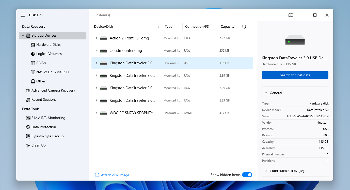Open Recent Sessions
Viewport: 350px width, 190px height.
click(44, 99)
